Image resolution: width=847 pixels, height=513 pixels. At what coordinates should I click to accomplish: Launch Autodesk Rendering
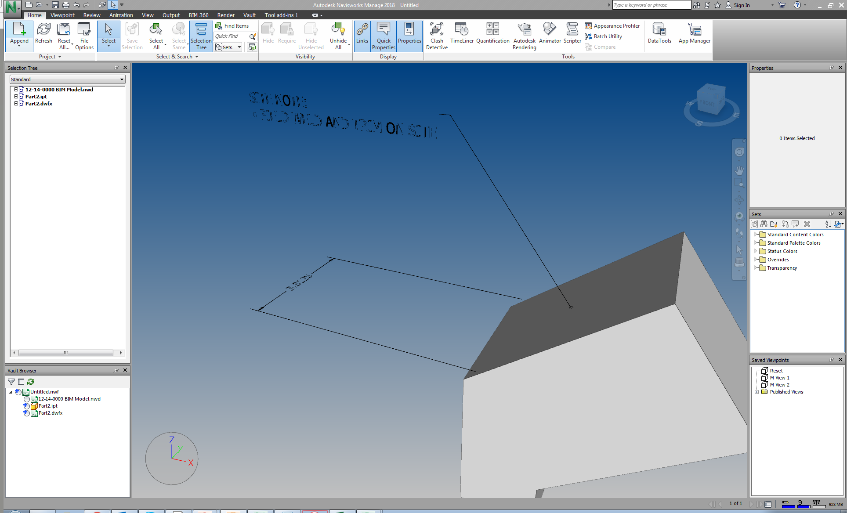[524, 35]
